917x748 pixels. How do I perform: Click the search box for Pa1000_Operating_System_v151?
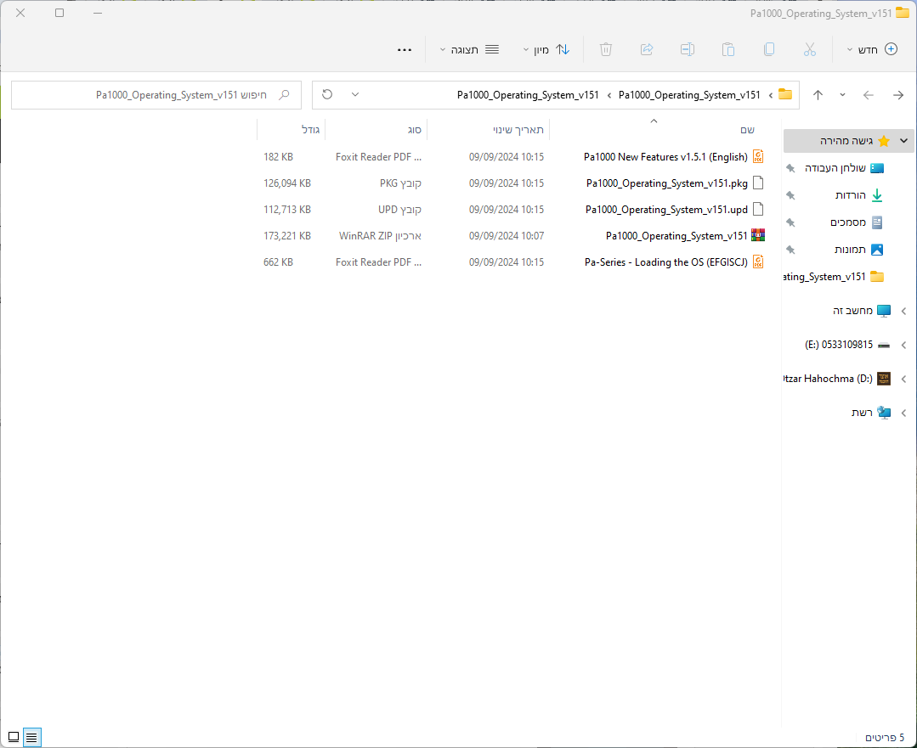(156, 95)
